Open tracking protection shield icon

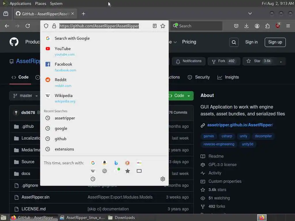pos(46,26)
